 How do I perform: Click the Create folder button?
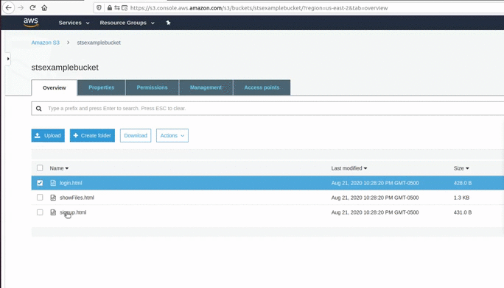coord(92,135)
